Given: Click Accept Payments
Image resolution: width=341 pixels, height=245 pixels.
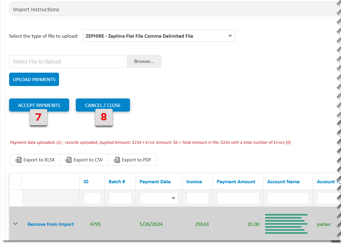Looking at the screenshot, I should [x=39, y=105].
